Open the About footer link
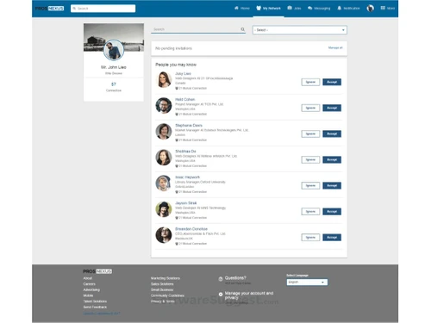Screen dimensions: 431x323 (87, 278)
